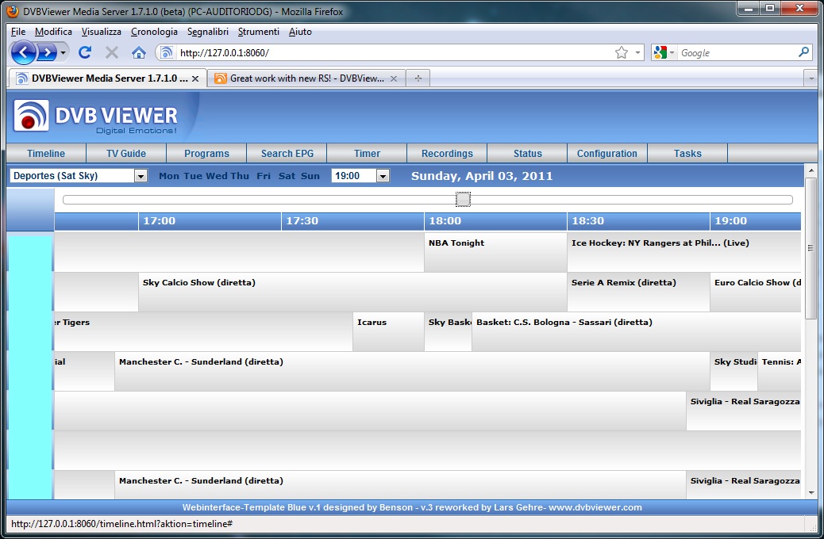Reload the current page

click(85, 52)
